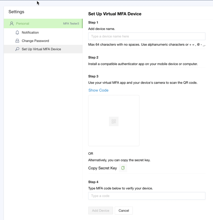Image resolution: width=213 pixels, height=220 pixels.
Task: Click the green copy icon beside Secret Key
Action: (123, 168)
